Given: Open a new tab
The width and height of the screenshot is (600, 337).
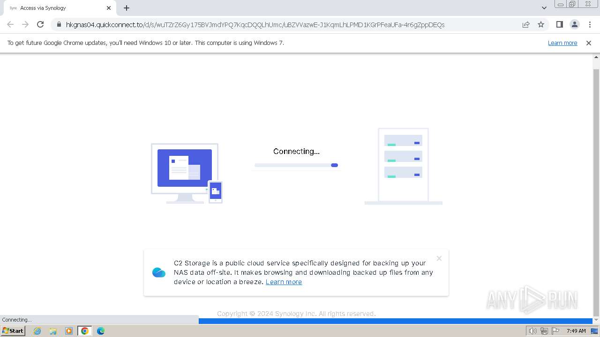Looking at the screenshot, I should [127, 8].
